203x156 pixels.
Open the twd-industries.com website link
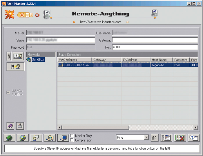point(100,22)
